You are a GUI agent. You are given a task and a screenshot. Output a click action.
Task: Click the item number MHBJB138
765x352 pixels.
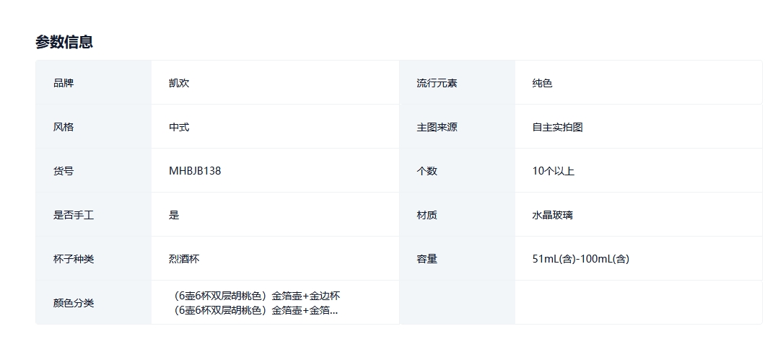(195, 171)
